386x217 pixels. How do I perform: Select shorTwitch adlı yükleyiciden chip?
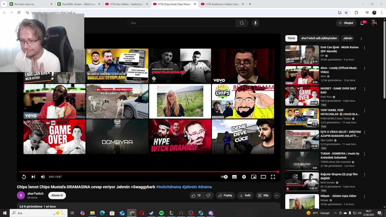coord(319,38)
